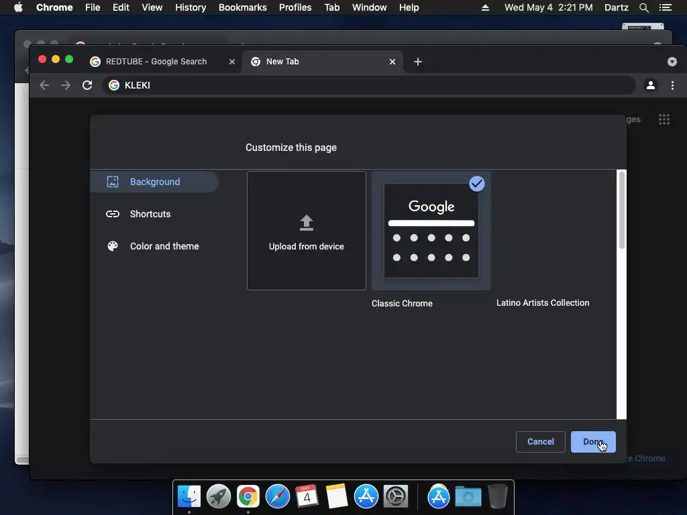The width and height of the screenshot is (687, 515).
Task: Open the View menu
Action: tap(152, 7)
